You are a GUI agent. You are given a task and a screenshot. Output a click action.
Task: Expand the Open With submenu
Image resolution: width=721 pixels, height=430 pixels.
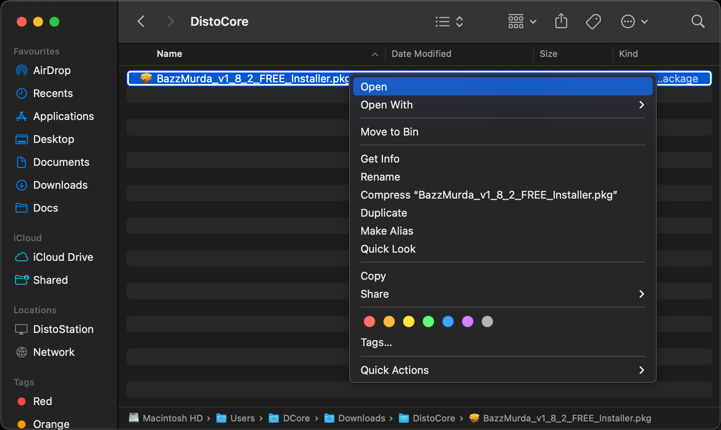tap(502, 105)
